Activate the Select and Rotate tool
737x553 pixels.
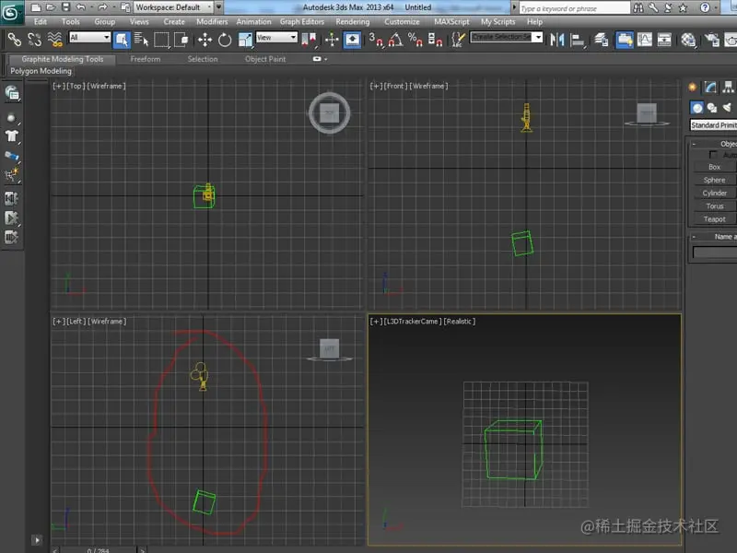[225, 40]
